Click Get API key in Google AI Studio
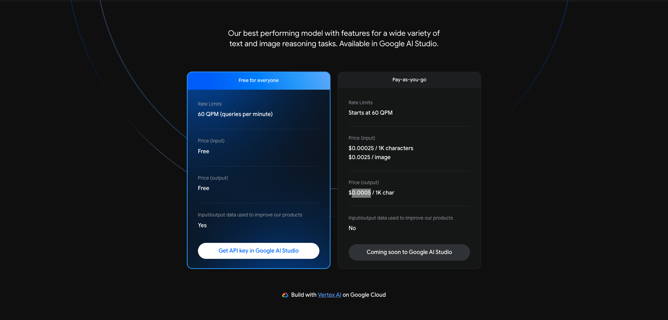Image resolution: width=668 pixels, height=320 pixels. (x=259, y=251)
